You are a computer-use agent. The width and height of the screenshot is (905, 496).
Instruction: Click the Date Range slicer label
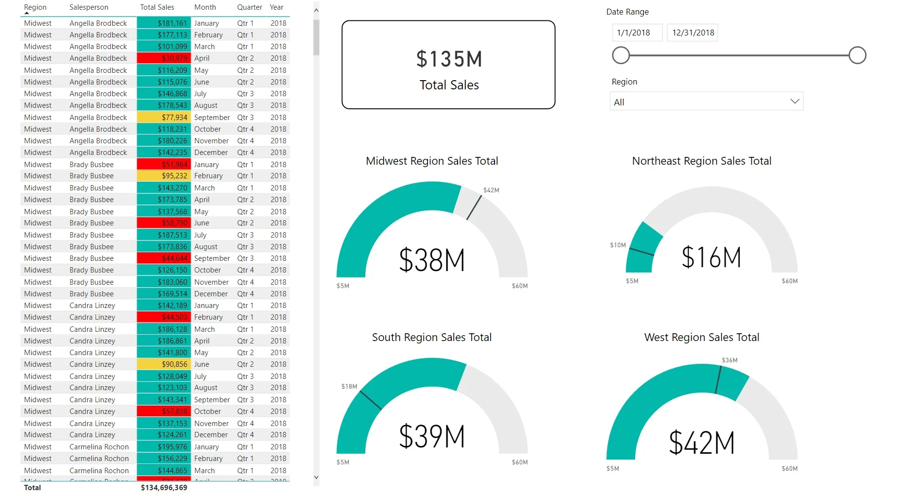click(x=627, y=12)
